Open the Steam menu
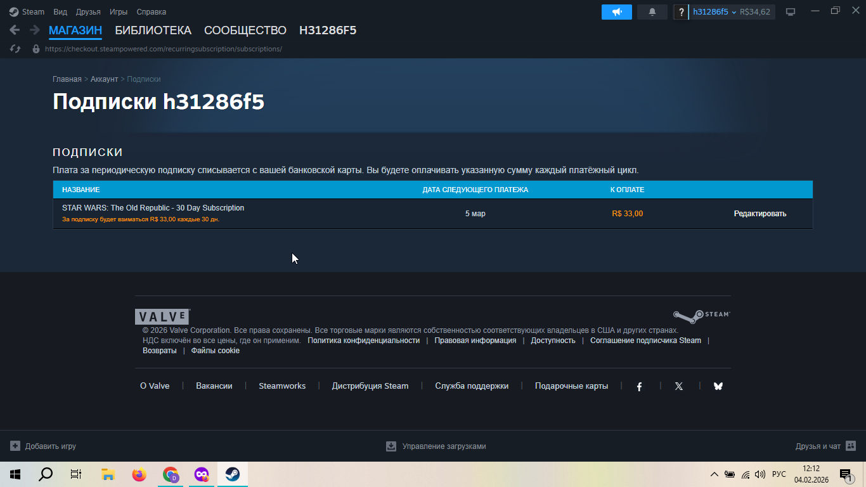This screenshot has height=487, width=866. point(33,12)
